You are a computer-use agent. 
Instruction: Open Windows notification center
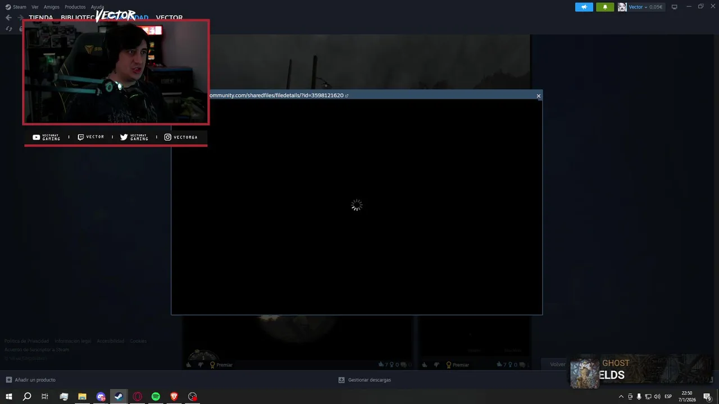coord(707,397)
